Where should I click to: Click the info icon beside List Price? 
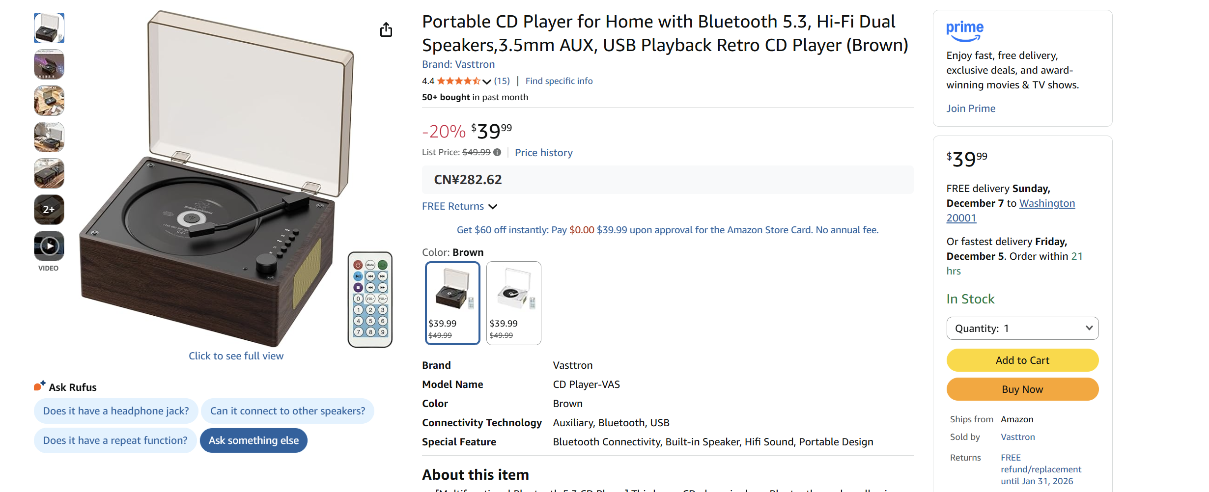(x=498, y=152)
